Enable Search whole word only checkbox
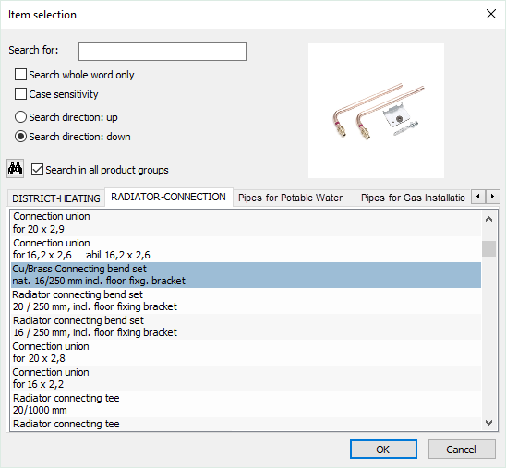The height and width of the screenshot is (468, 506). click(20, 75)
